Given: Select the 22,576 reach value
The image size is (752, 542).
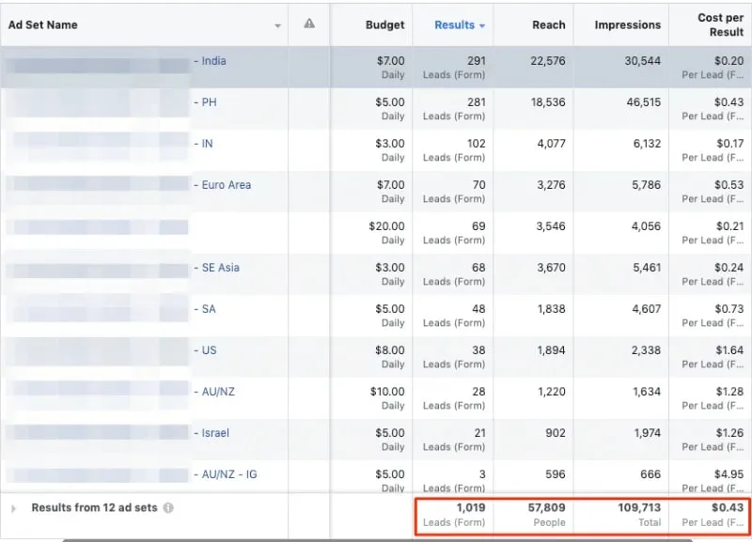Looking at the screenshot, I should (548, 61).
